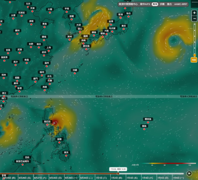Select the 大連 city marker
Viewport: 198px width, 180px height.
pos(50,13)
